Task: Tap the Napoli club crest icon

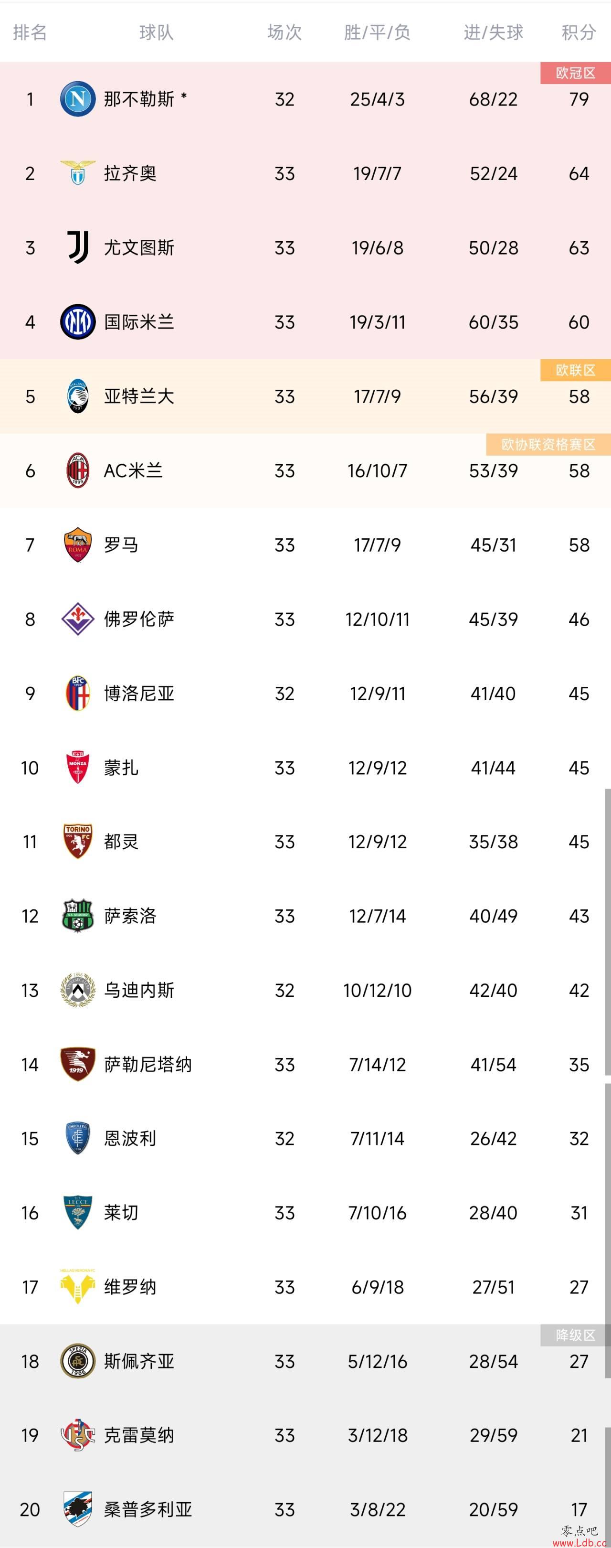Action: pyautogui.click(x=77, y=99)
